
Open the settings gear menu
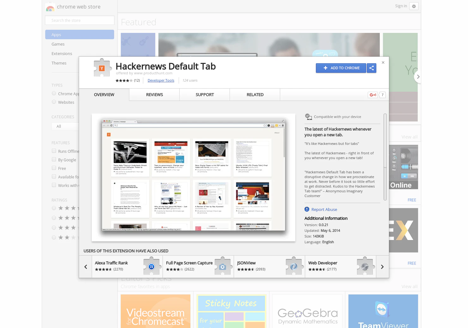pos(414,6)
